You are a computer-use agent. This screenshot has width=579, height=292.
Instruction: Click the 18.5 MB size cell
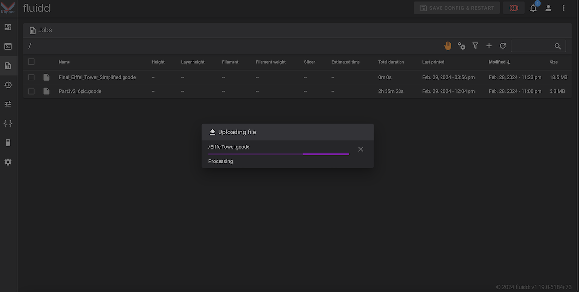558,77
